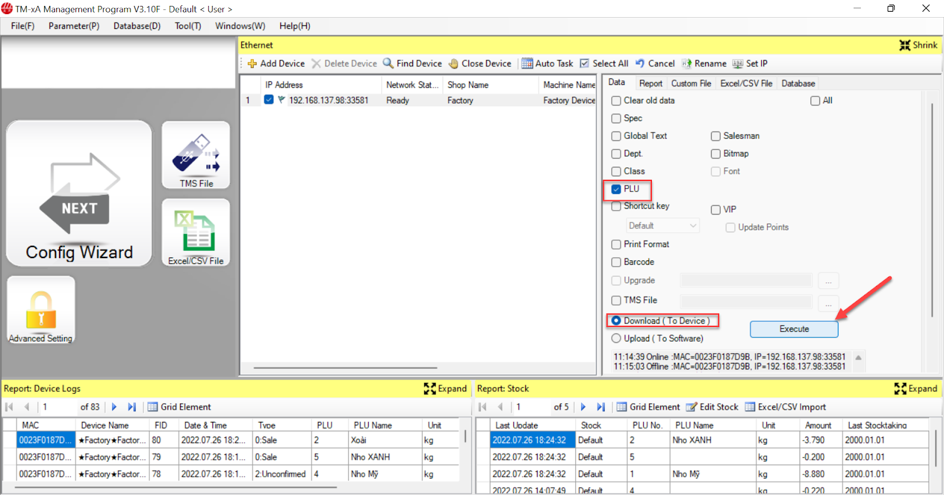
Task: Launch the Config Wizard
Action: tap(79, 193)
